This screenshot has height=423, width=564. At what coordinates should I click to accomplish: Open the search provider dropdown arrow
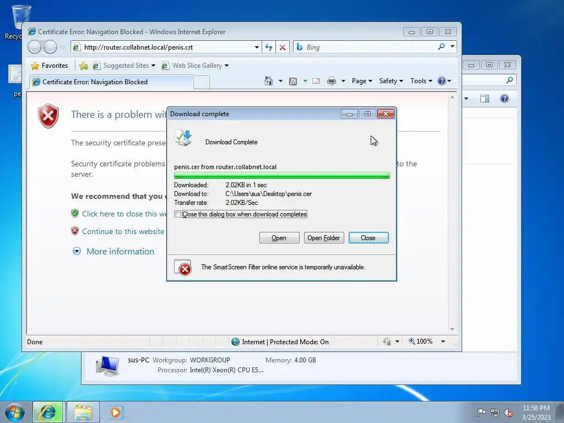pyautogui.click(x=453, y=47)
